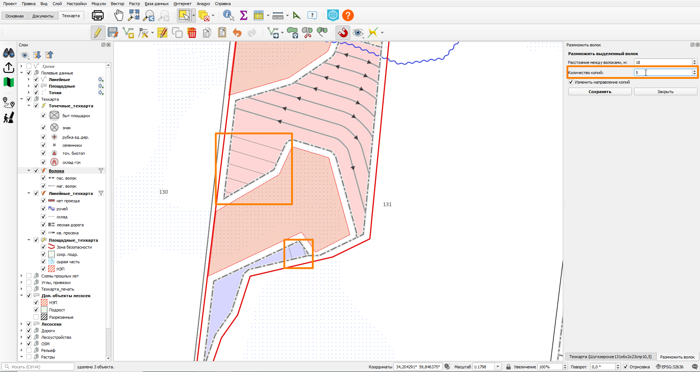Open the Identify features info tool
The image size is (700, 372).
pos(228,15)
